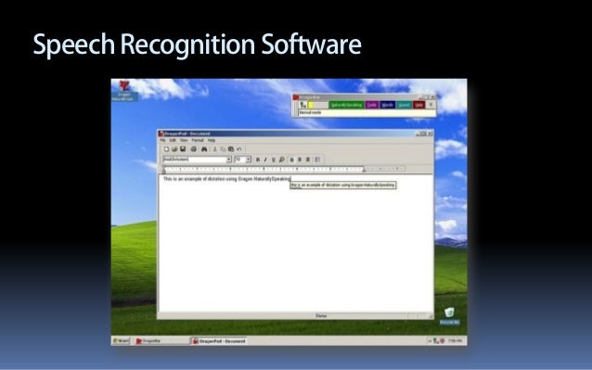This screenshot has height=370, width=592.
Task: Toggle Italic formatting in DragonPad
Action: pos(265,159)
